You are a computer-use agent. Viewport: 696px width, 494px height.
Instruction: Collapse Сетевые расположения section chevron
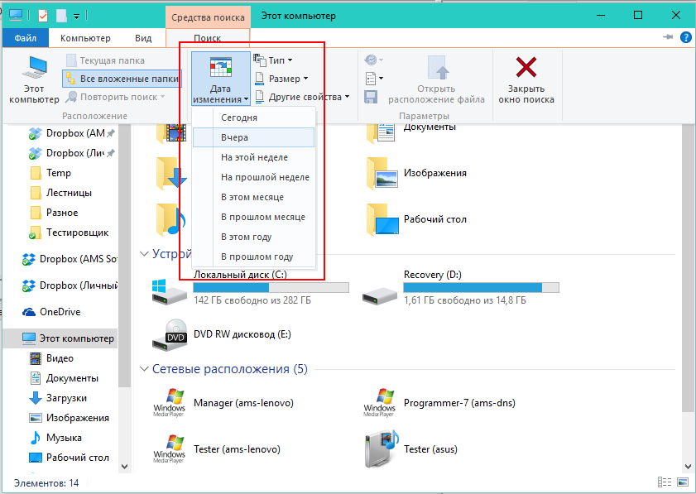pyautogui.click(x=144, y=369)
